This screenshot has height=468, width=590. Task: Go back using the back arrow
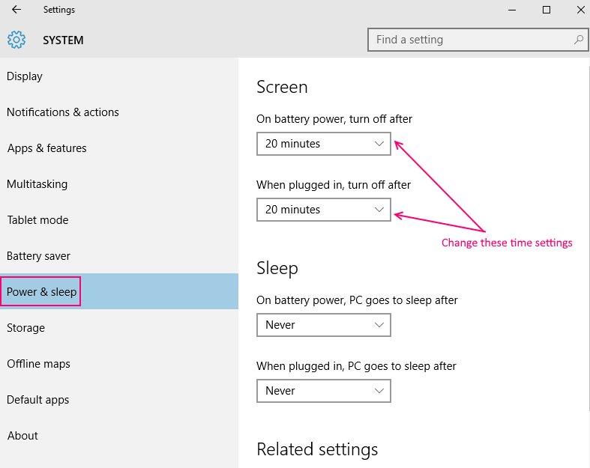pos(16,10)
